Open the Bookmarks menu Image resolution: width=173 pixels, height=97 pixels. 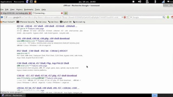pyautogui.click(x=29, y=10)
